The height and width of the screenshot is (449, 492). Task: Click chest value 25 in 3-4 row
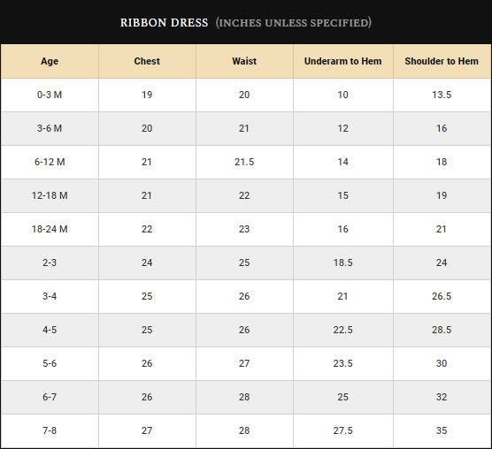pos(147,296)
